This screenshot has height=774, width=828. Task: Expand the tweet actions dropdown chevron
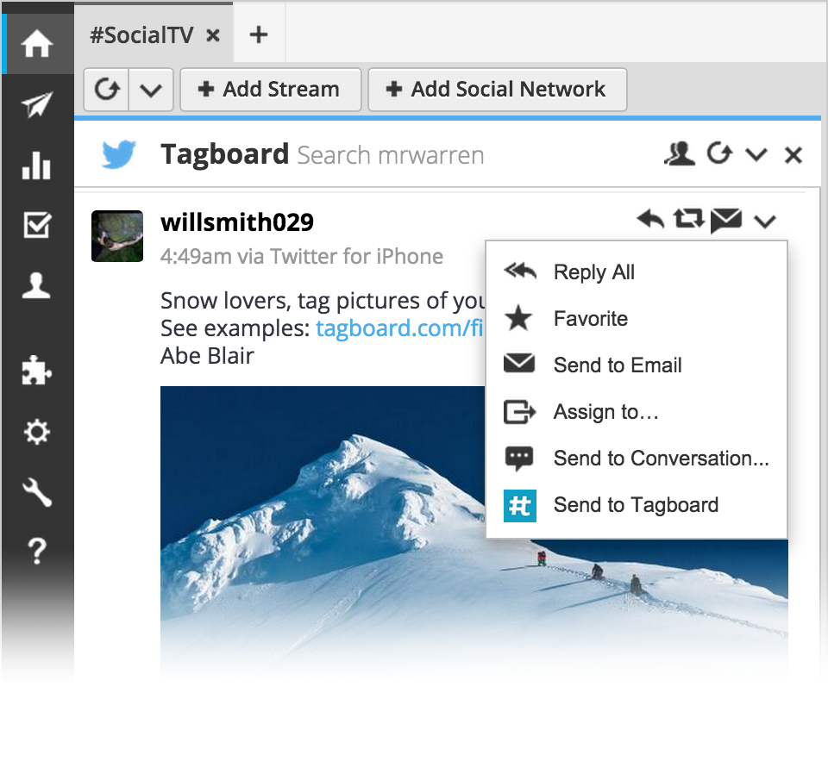point(765,222)
